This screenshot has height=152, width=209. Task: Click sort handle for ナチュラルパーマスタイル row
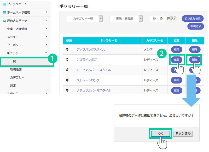[x=67, y=90]
